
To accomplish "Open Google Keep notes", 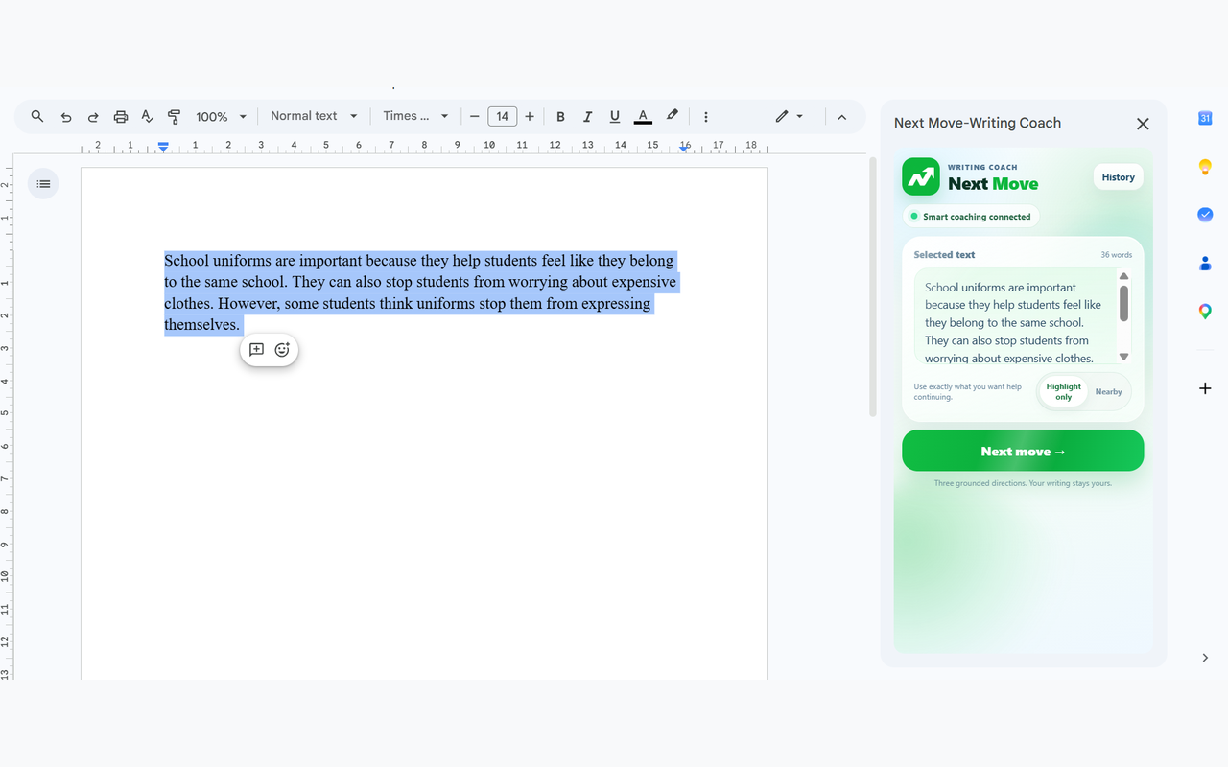I will coord(1205,167).
